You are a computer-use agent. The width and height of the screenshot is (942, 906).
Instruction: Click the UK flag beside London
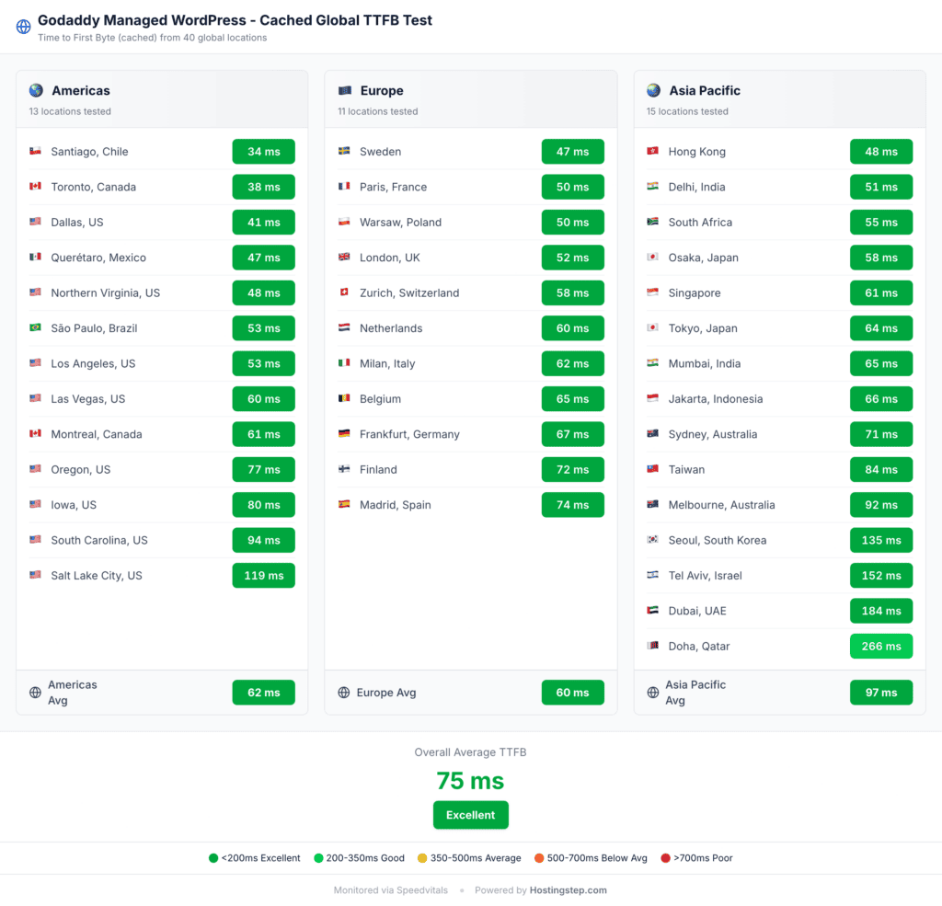344,257
